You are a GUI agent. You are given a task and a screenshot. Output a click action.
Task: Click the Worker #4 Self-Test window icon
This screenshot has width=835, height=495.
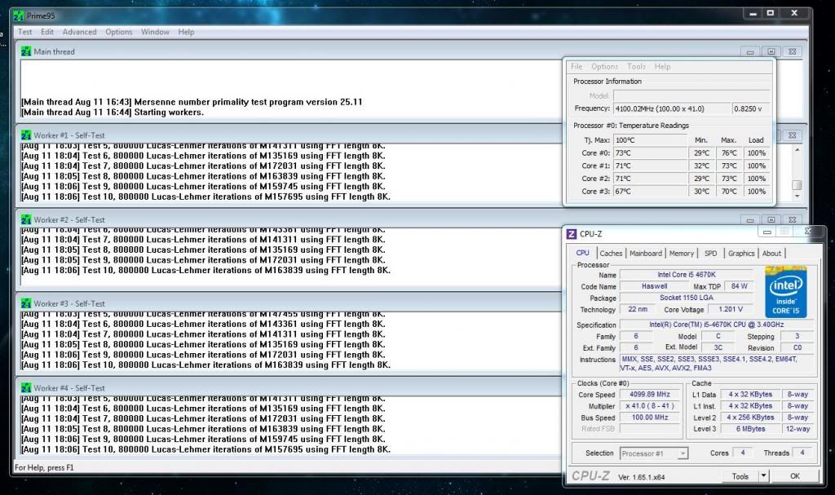coord(26,387)
